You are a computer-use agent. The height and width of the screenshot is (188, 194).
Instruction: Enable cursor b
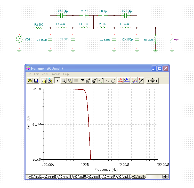(127, 81)
